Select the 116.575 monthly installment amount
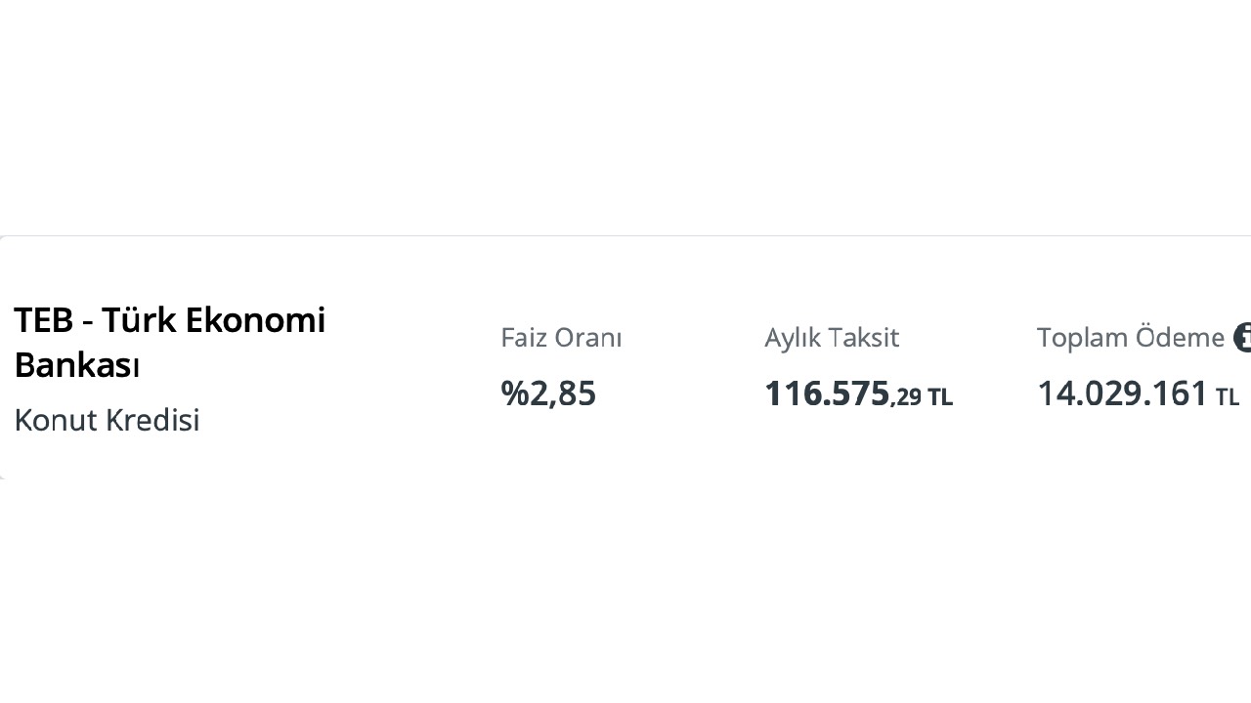Viewport: 1251px width, 703px height. click(x=827, y=393)
